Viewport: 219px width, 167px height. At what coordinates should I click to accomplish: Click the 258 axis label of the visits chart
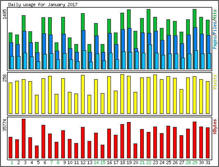click(5, 78)
